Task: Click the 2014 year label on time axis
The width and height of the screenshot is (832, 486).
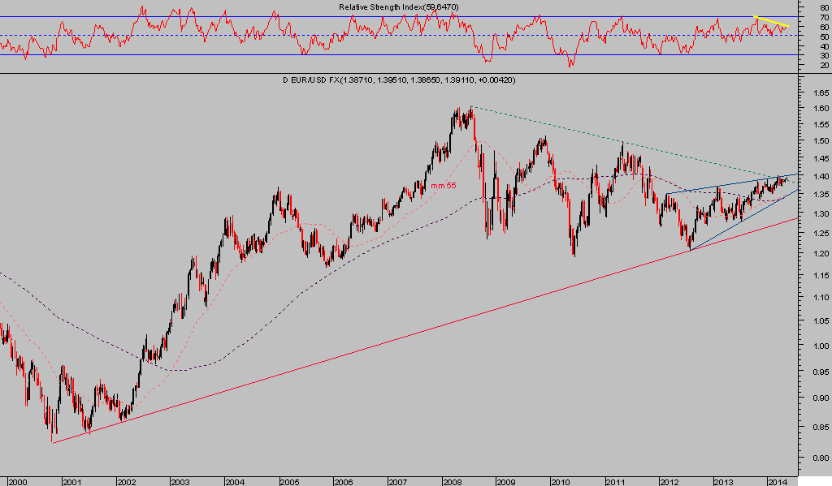Action: coord(776,481)
